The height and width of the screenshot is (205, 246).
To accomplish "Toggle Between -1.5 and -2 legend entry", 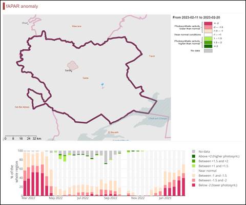I will click(210, 180).
